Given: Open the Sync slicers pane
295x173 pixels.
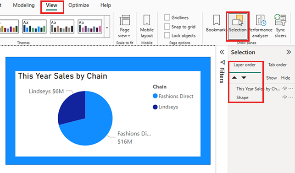Looking at the screenshot, I should click(x=280, y=26).
